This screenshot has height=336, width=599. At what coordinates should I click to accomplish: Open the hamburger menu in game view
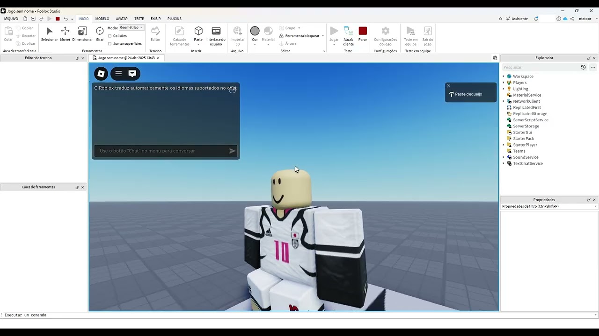118,74
